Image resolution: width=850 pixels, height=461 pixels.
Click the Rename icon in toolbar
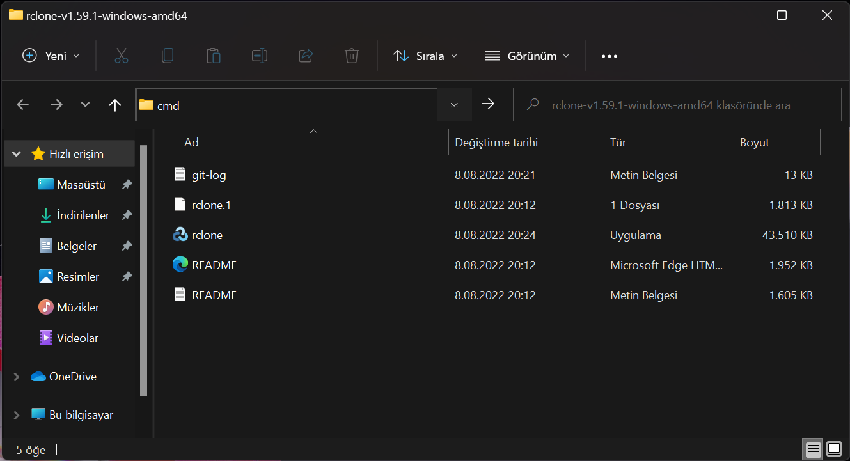click(260, 56)
